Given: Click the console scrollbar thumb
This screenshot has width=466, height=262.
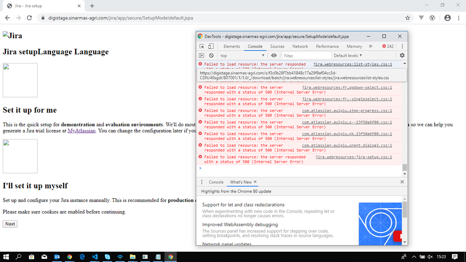Looking at the screenshot, I should [404, 167].
